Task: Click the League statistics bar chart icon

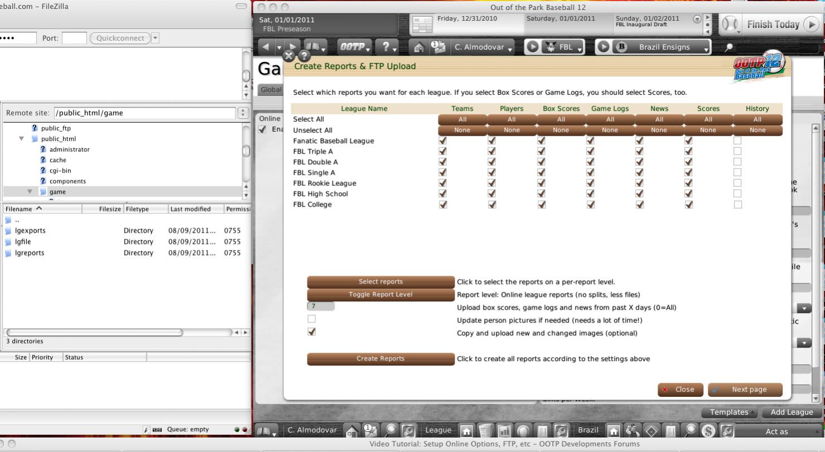Action: tap(504, 431)
